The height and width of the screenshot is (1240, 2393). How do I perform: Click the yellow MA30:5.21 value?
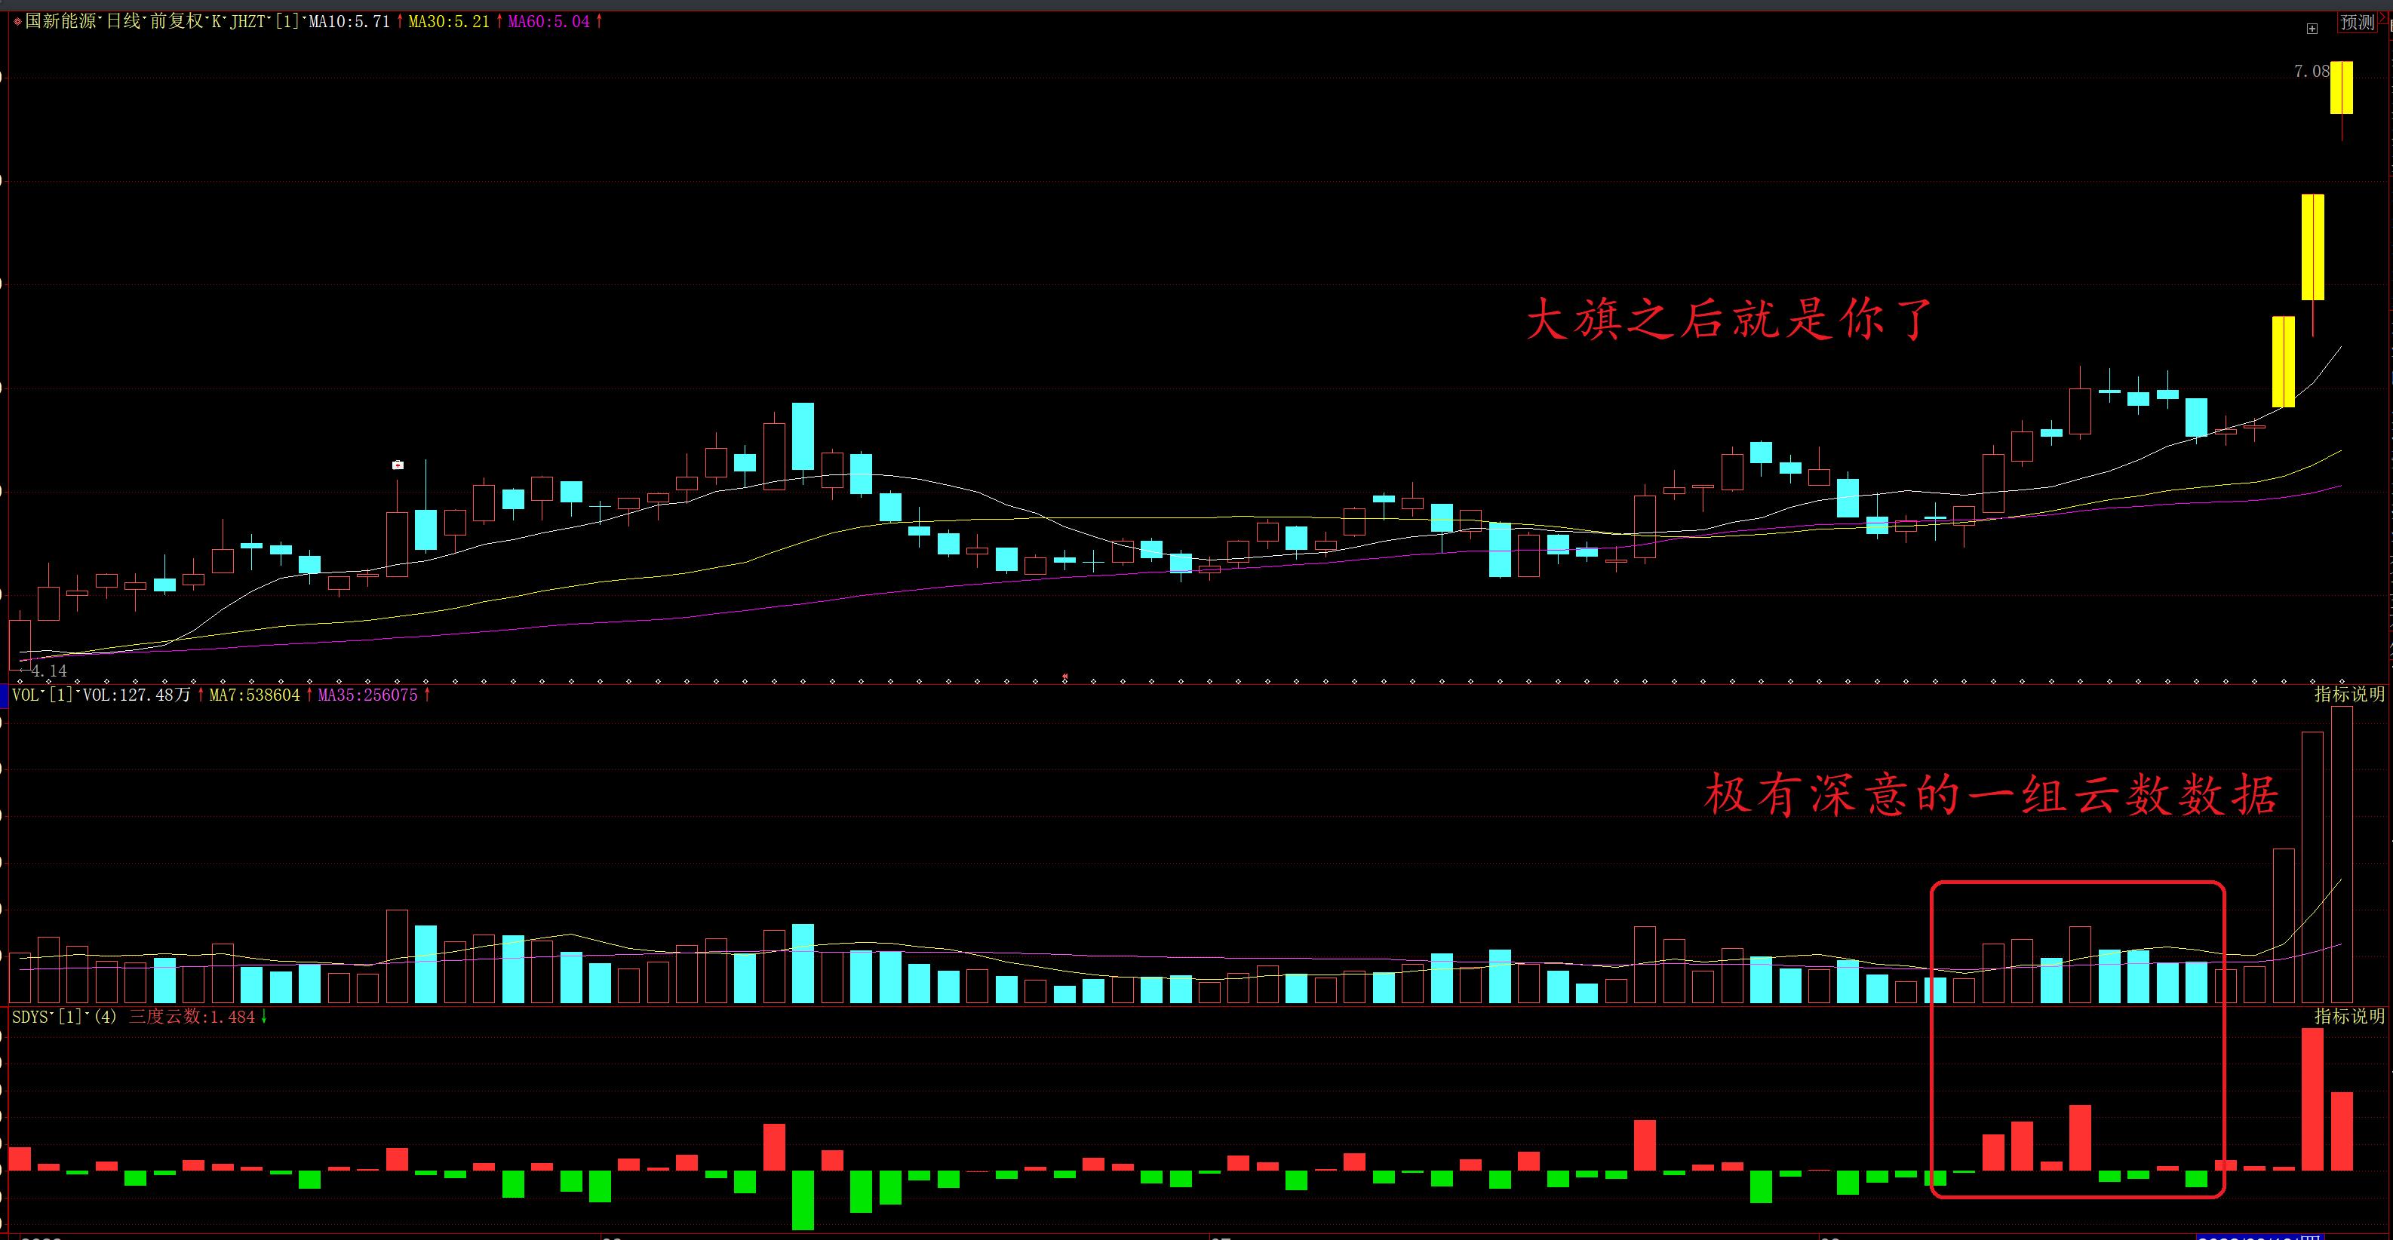click(449, 21)
